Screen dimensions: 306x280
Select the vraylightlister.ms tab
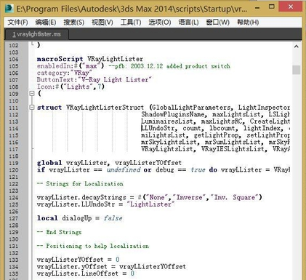point(36,34)
